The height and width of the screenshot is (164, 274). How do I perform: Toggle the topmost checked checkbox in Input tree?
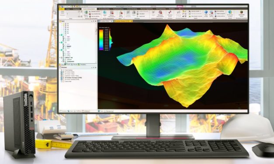(66, 24)
